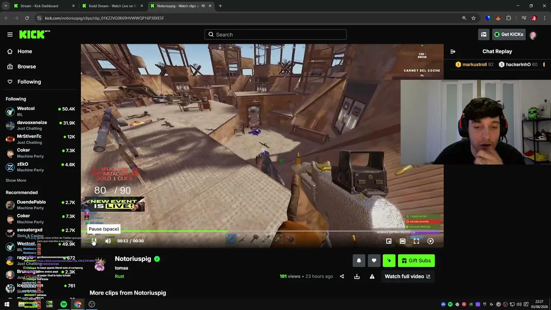The image size is (551, 310).
Task: Open the taskbar clock and date
Action: [539, 304]
